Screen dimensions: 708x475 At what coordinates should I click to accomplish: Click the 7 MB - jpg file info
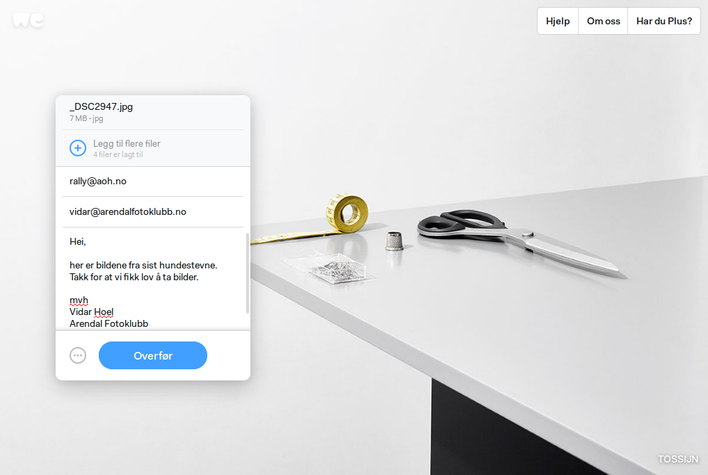[x=86, y=118]
